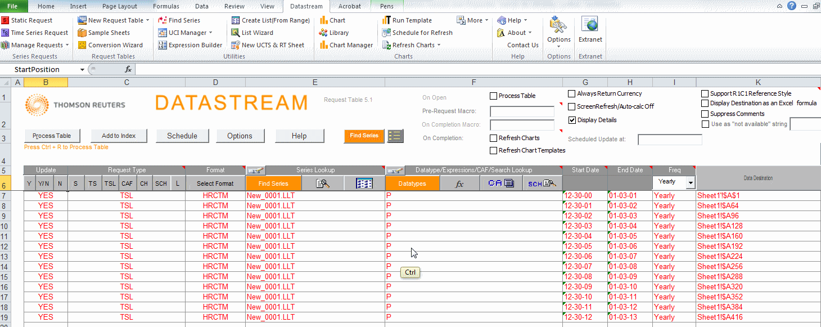This screenshot has height=327, width=821.
Task: Open Find Series in the ribbon
Action: click(179, 20)
